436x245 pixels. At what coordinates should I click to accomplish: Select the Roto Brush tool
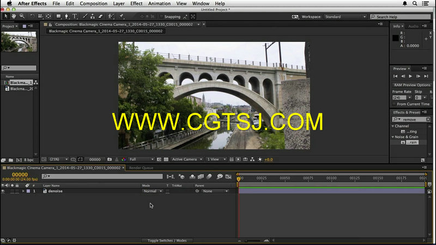coord(111,16)
